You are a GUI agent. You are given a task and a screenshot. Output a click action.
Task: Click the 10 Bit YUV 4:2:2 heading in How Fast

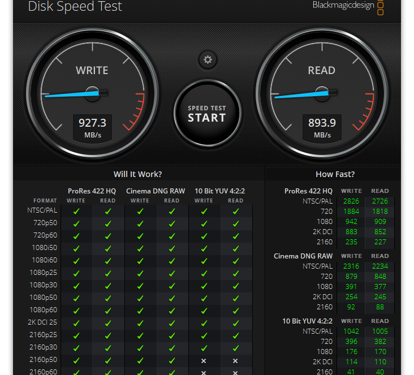(308, 321)
